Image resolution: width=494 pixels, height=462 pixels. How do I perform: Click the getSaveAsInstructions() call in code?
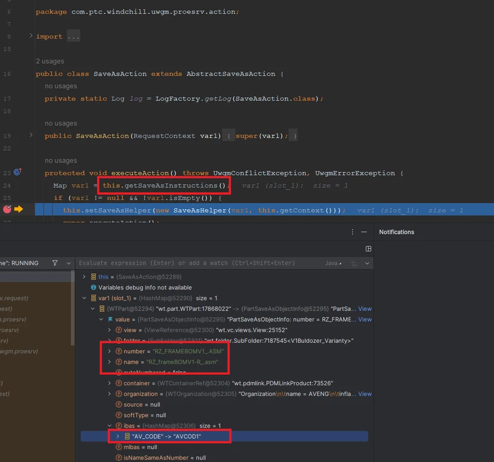(164, 186)
